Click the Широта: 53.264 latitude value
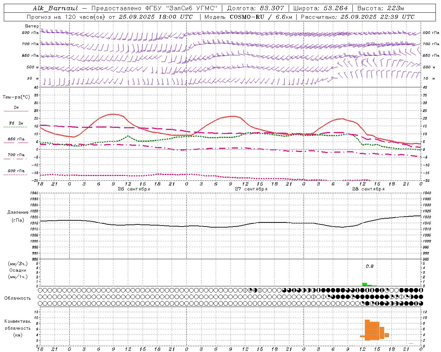Viewport: 441px width, 352px height. (x=320, y=8)
